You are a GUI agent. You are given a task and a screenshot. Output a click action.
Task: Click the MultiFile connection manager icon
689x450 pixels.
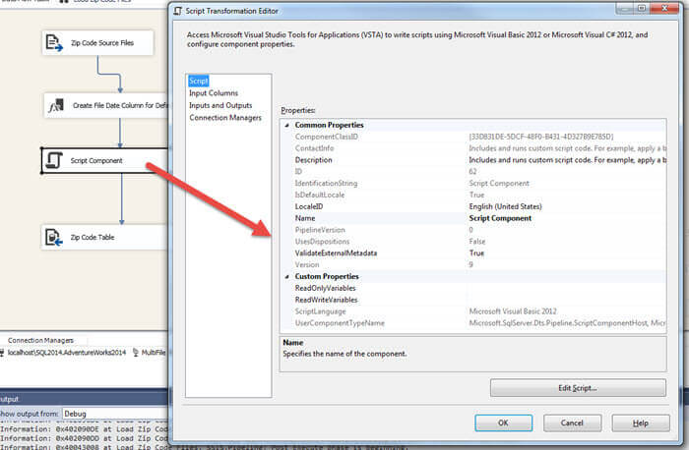136,352
